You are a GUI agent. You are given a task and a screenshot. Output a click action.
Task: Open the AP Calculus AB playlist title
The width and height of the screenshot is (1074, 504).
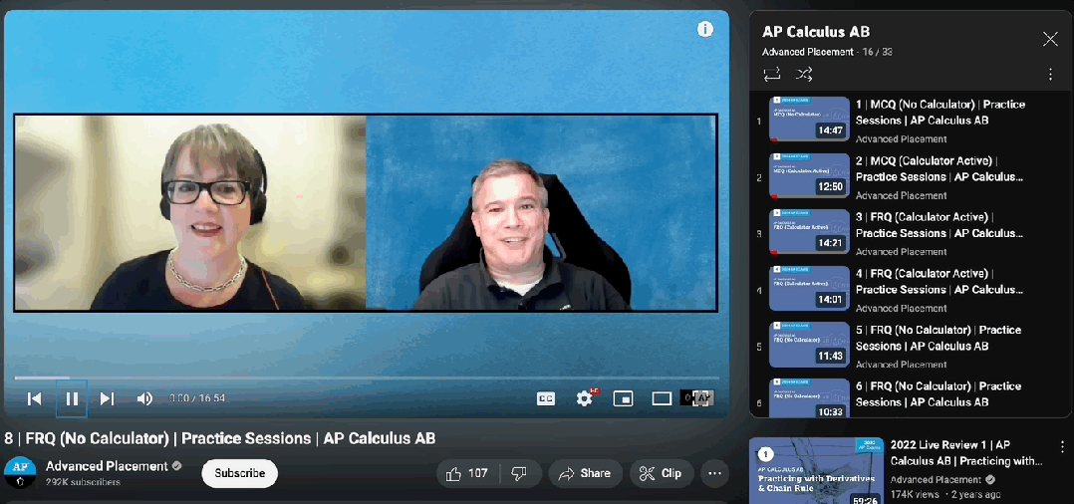(816, 32)
